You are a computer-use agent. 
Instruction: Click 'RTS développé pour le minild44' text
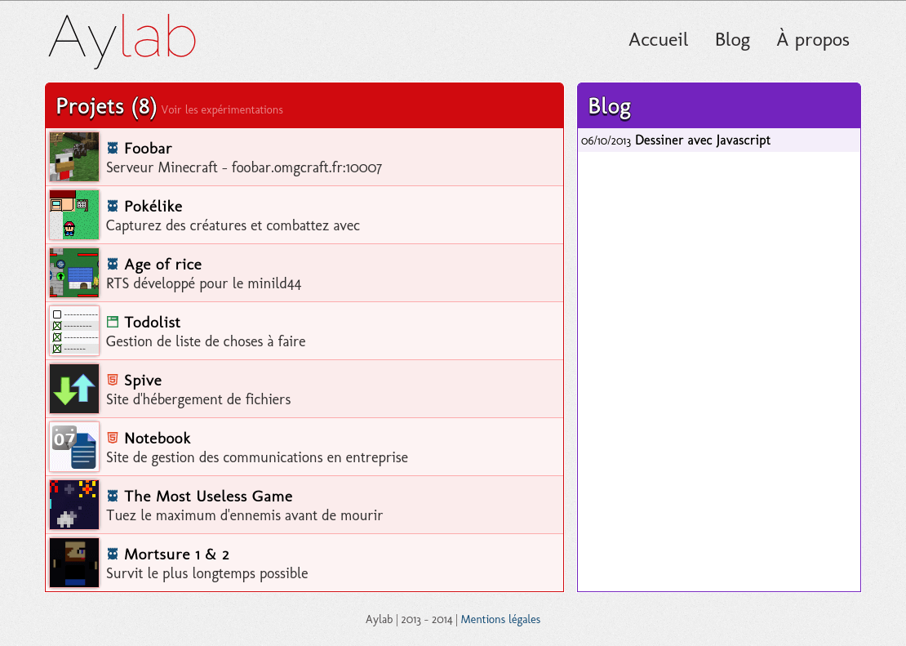203,284
